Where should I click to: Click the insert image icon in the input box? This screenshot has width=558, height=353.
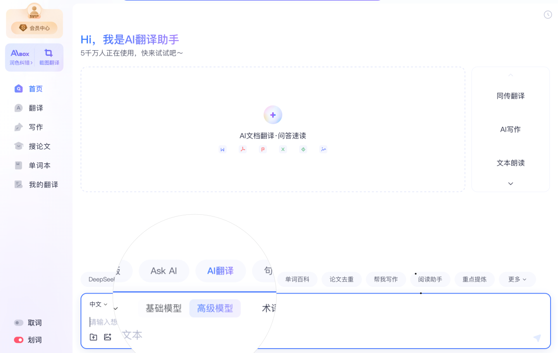pyautogui.click(x=108, y=337)
